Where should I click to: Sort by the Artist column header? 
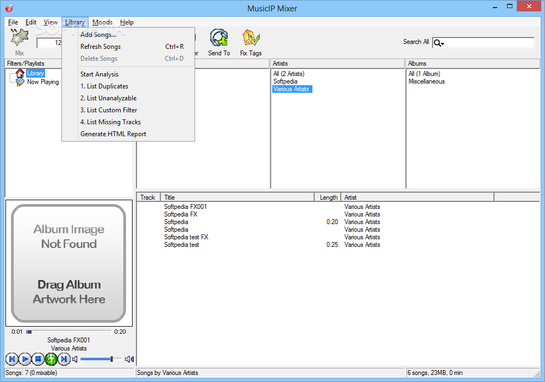tap(417, 198)
